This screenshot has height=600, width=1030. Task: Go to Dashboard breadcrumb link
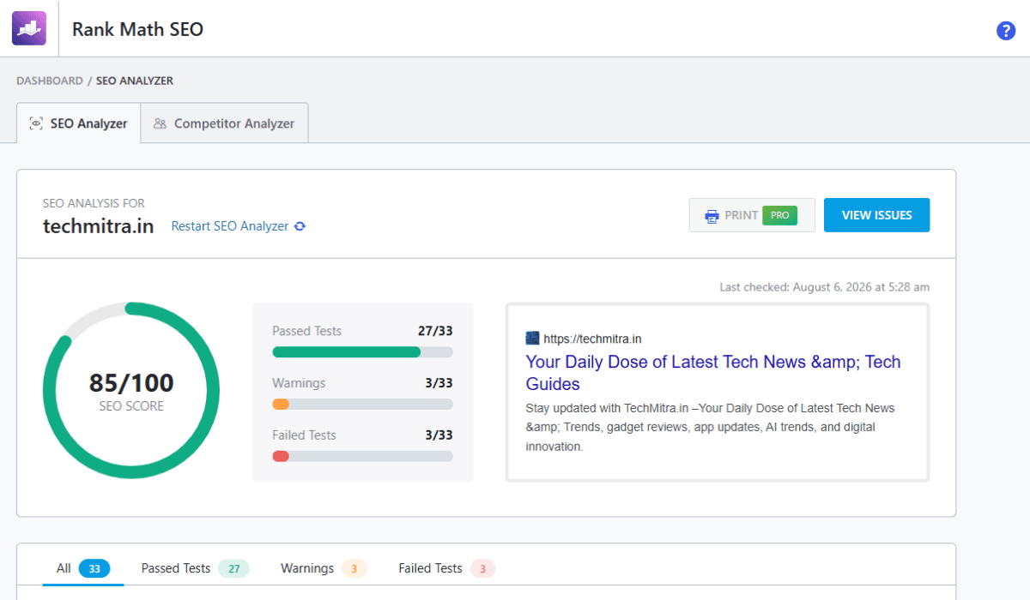tap(50, 81)
